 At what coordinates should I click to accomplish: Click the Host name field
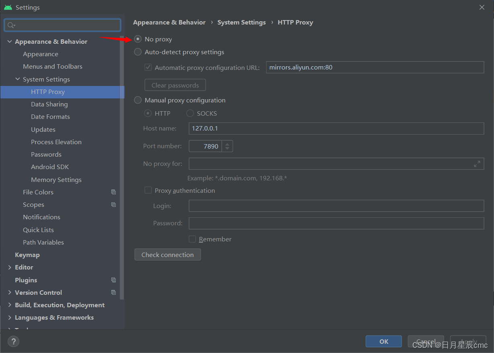point(336,129)
